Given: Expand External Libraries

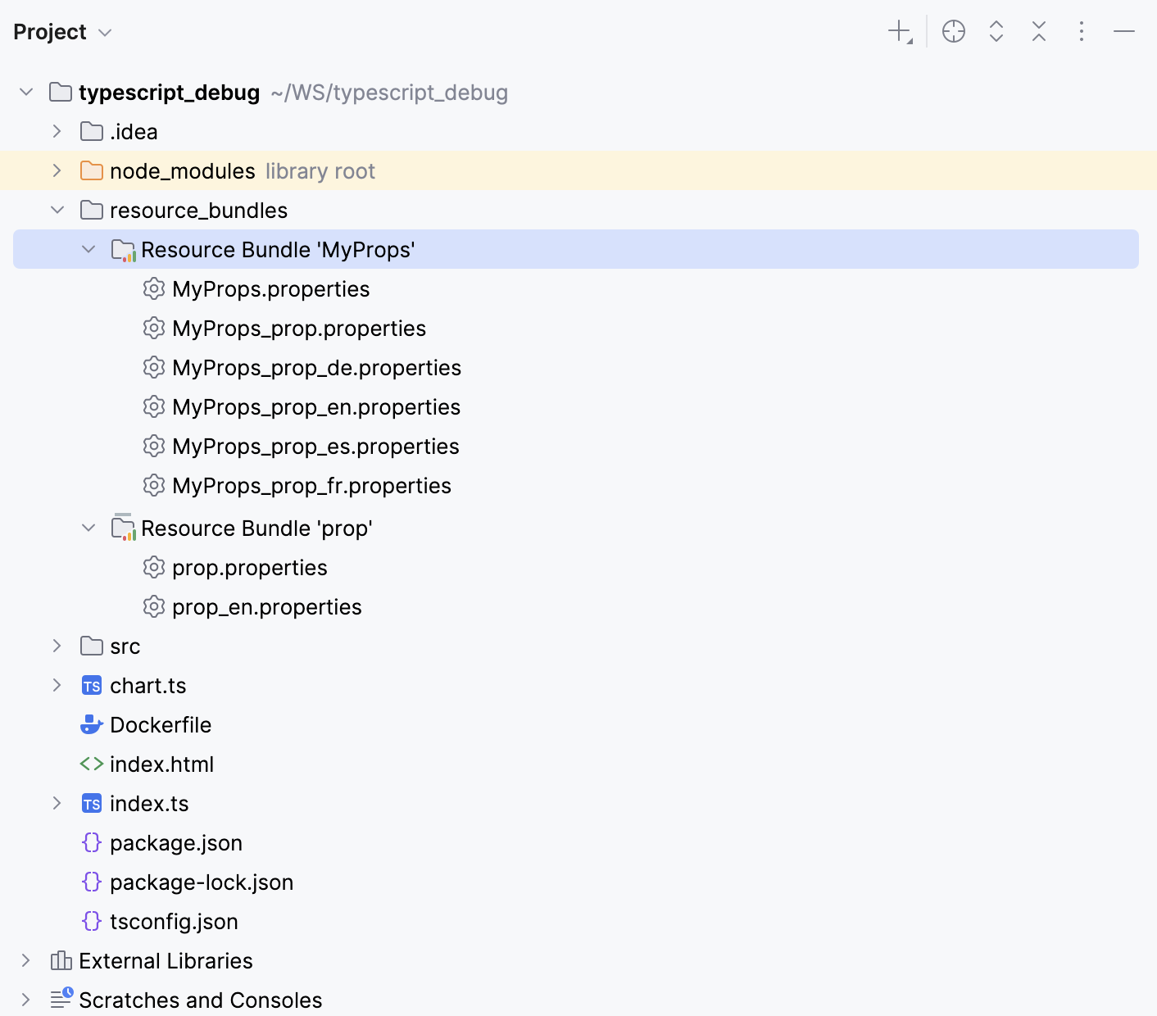Looking at the screenshot, I should coord(25,960).
